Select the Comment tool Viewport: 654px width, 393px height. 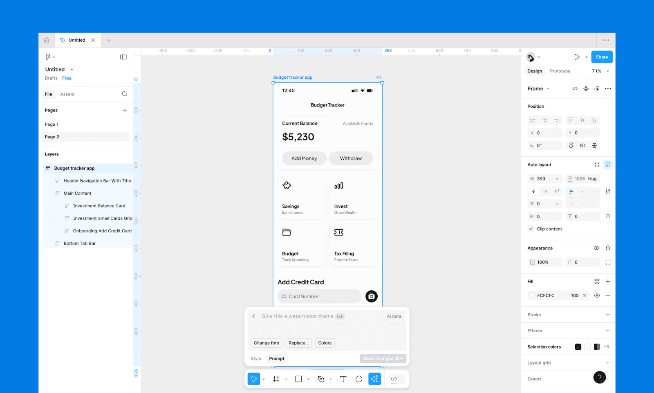tap(359, 379)
